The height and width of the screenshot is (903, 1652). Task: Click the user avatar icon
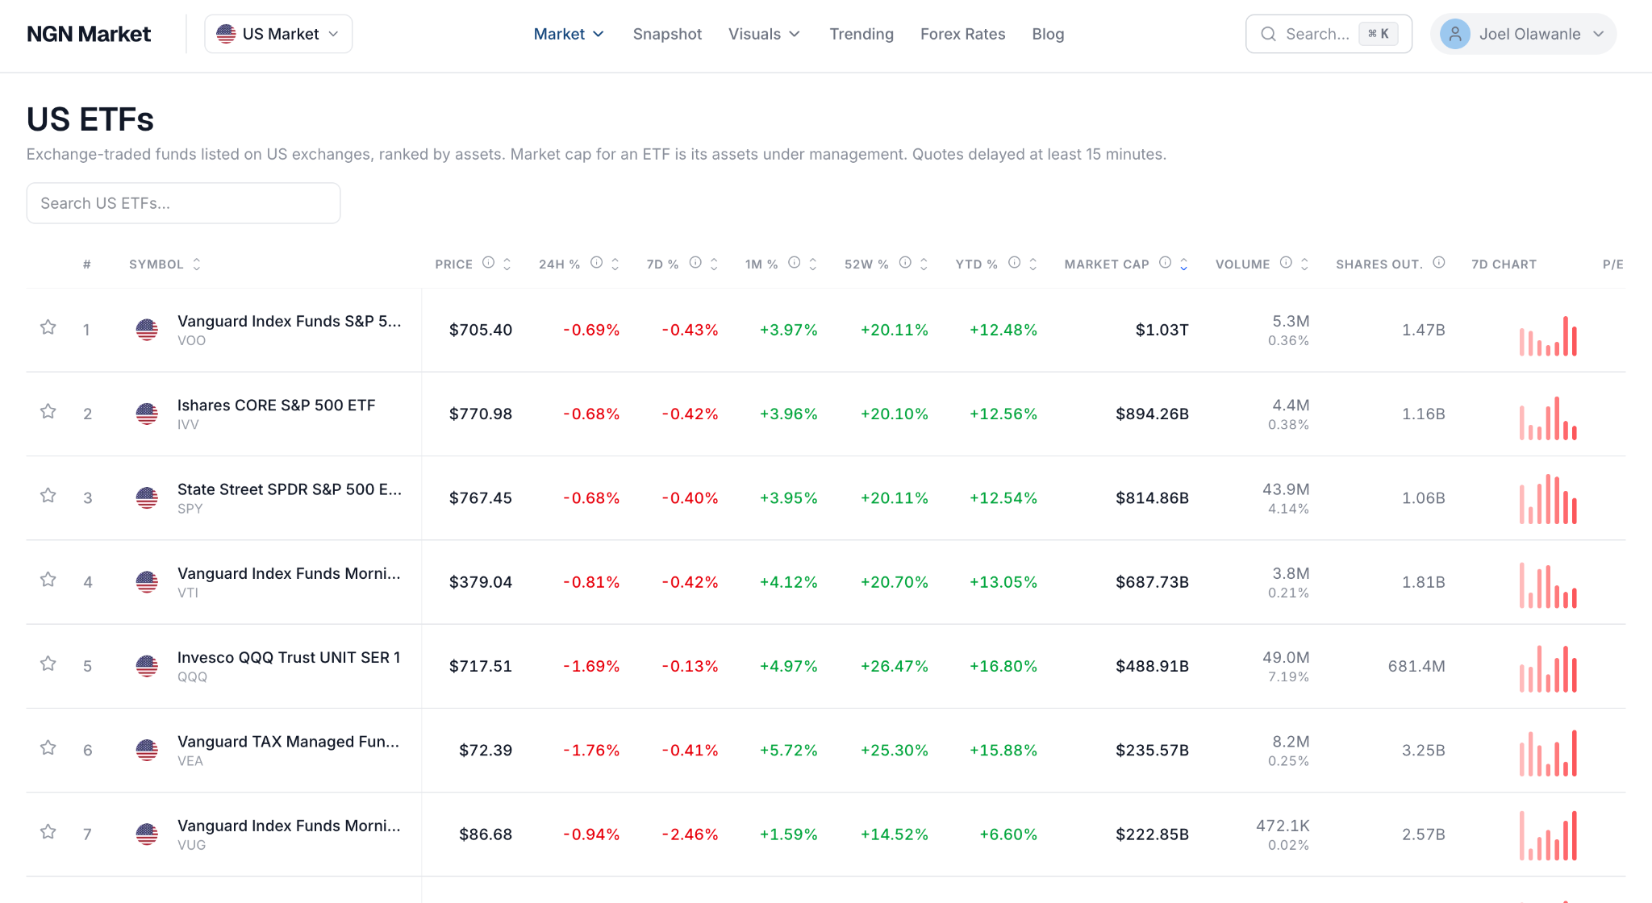(1455, 34)
